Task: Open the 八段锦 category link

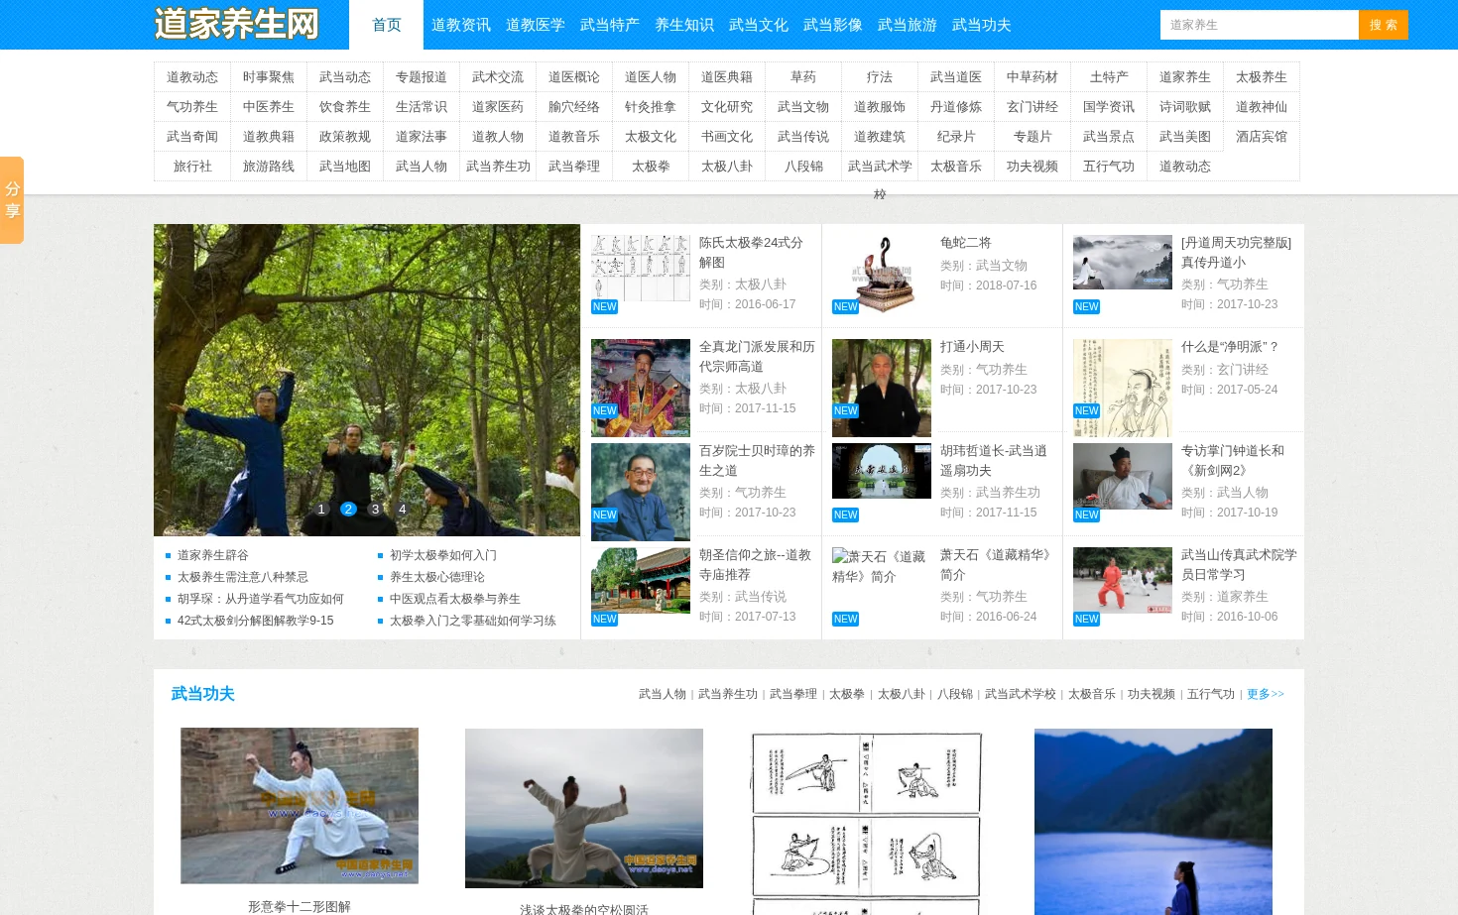Action: click(803, 167)
